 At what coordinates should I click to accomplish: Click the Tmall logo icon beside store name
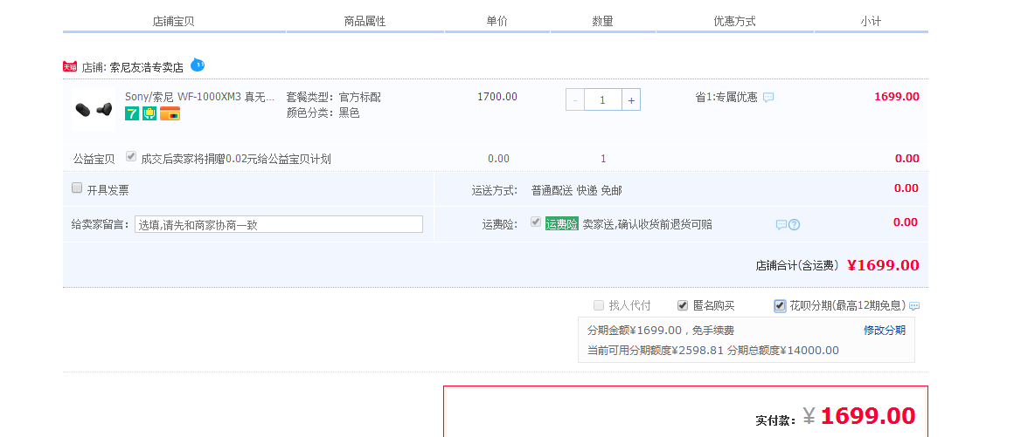tap(70, 66)
